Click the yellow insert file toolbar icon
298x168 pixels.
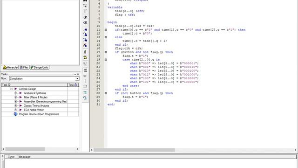85,57
